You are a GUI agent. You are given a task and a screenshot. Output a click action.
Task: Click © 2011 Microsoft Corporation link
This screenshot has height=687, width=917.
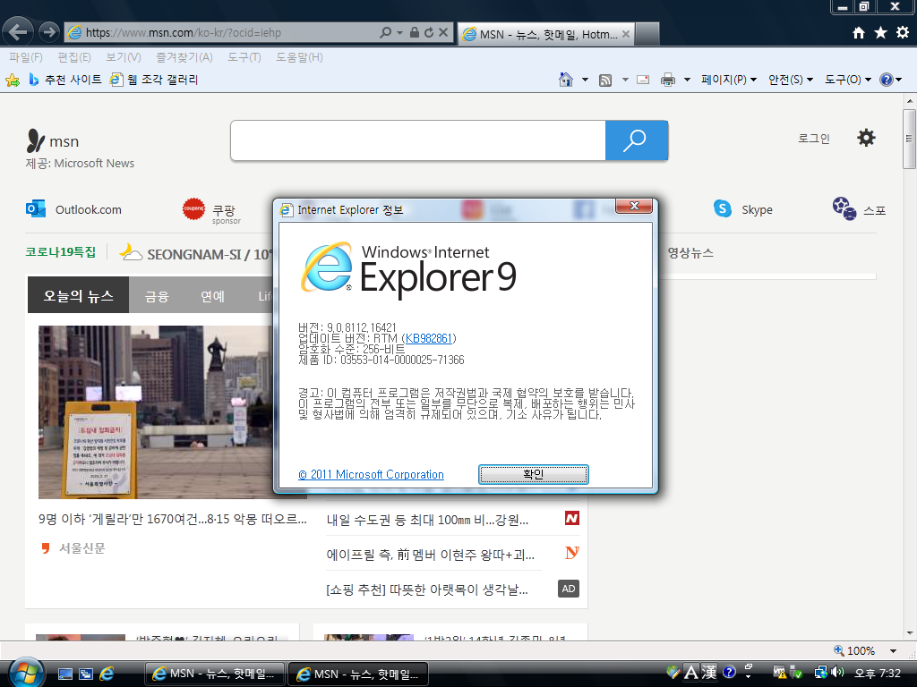point(372,474)
